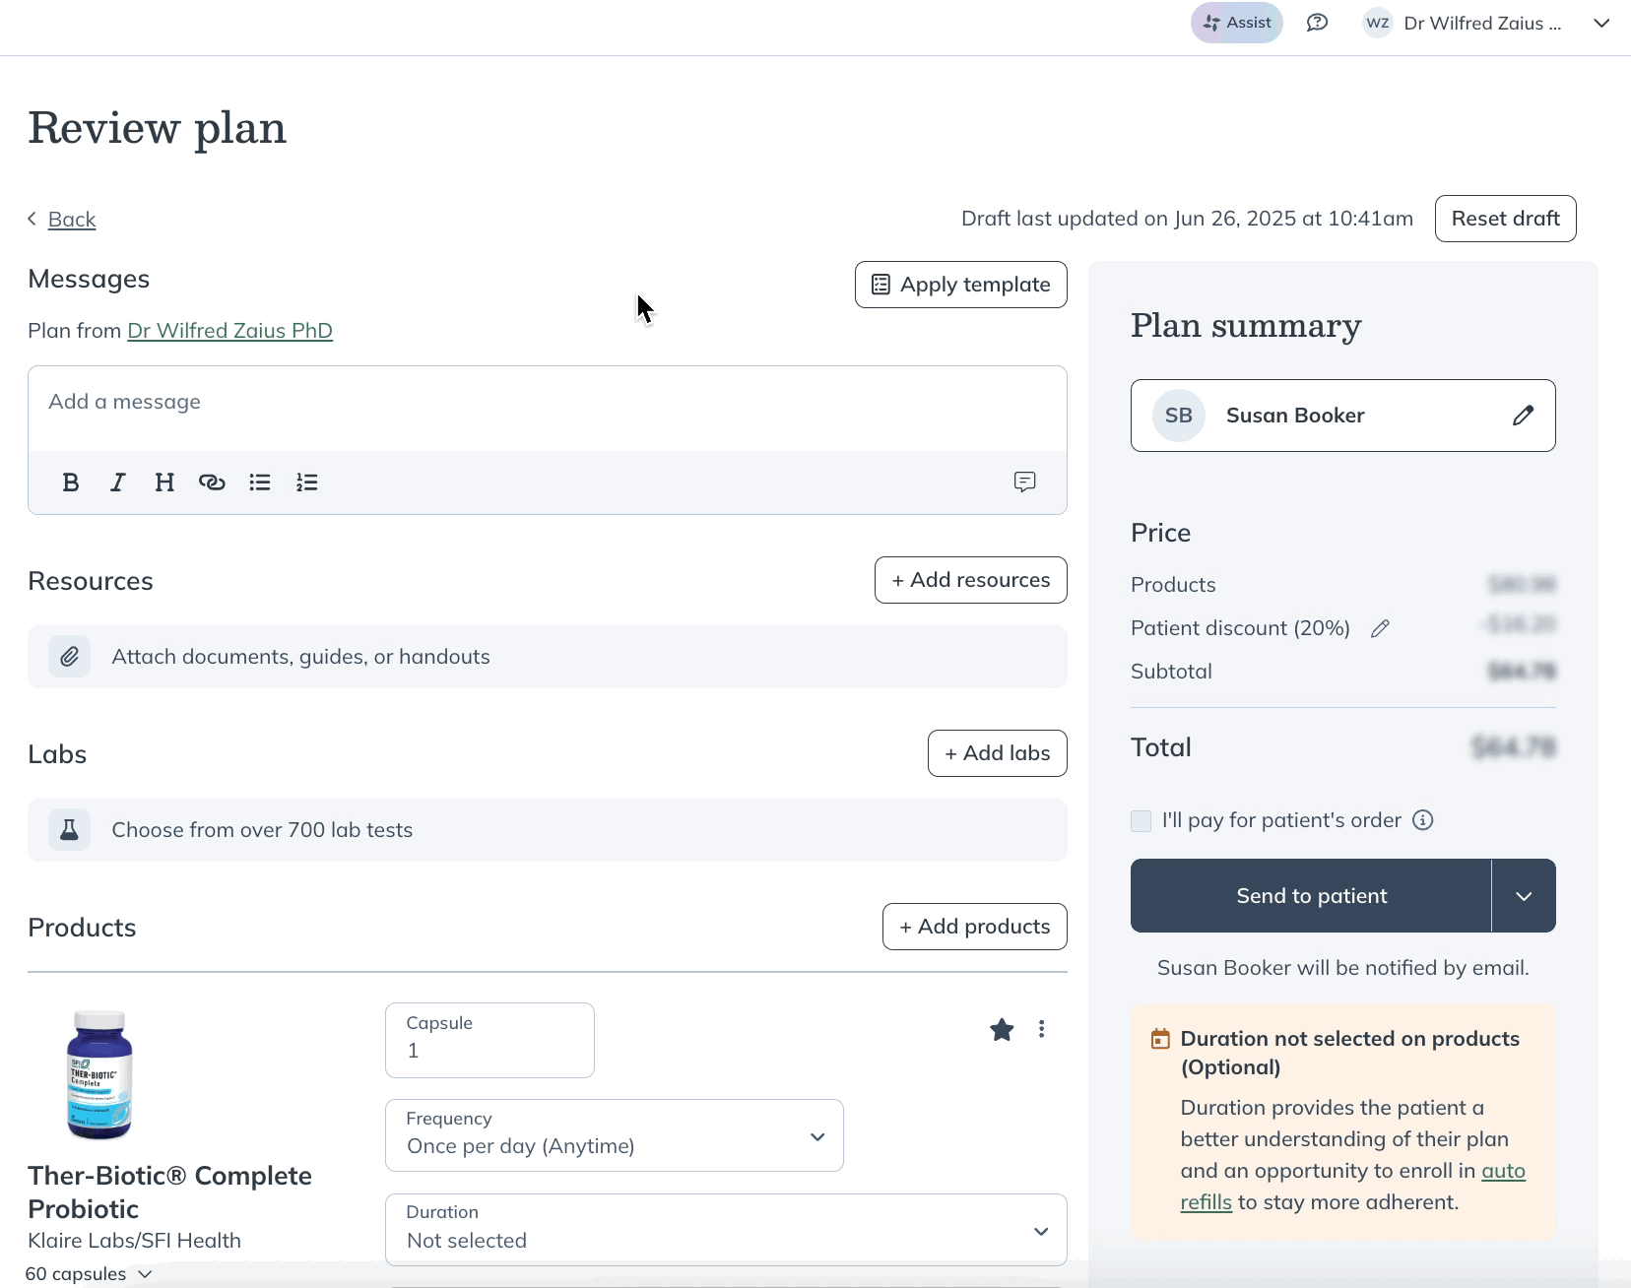Edit the Capsule quantity field
Image resolution: width=1631 pixels, height=1288 pixels.
(x=489, y=1040)
